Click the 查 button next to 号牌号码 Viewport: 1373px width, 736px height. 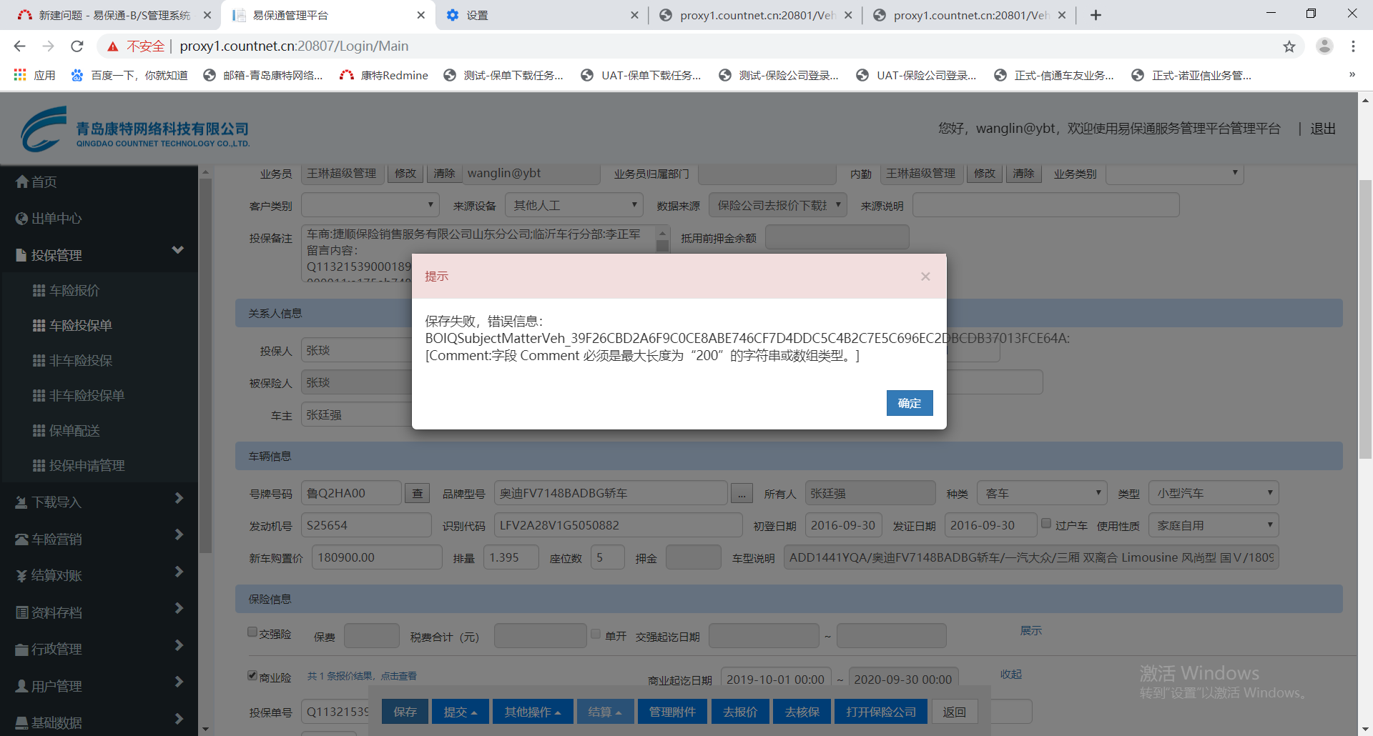[x=418, y=493]
